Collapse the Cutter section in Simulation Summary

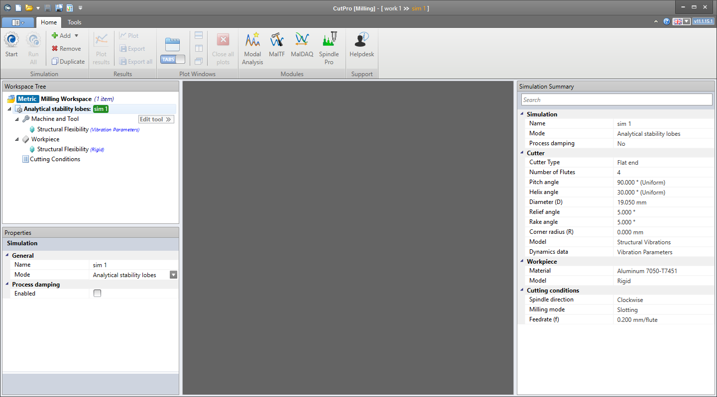(x=522, y=153)
